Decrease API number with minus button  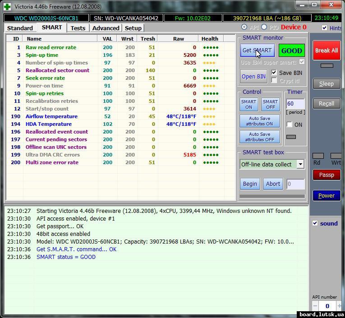coord(315,306)
